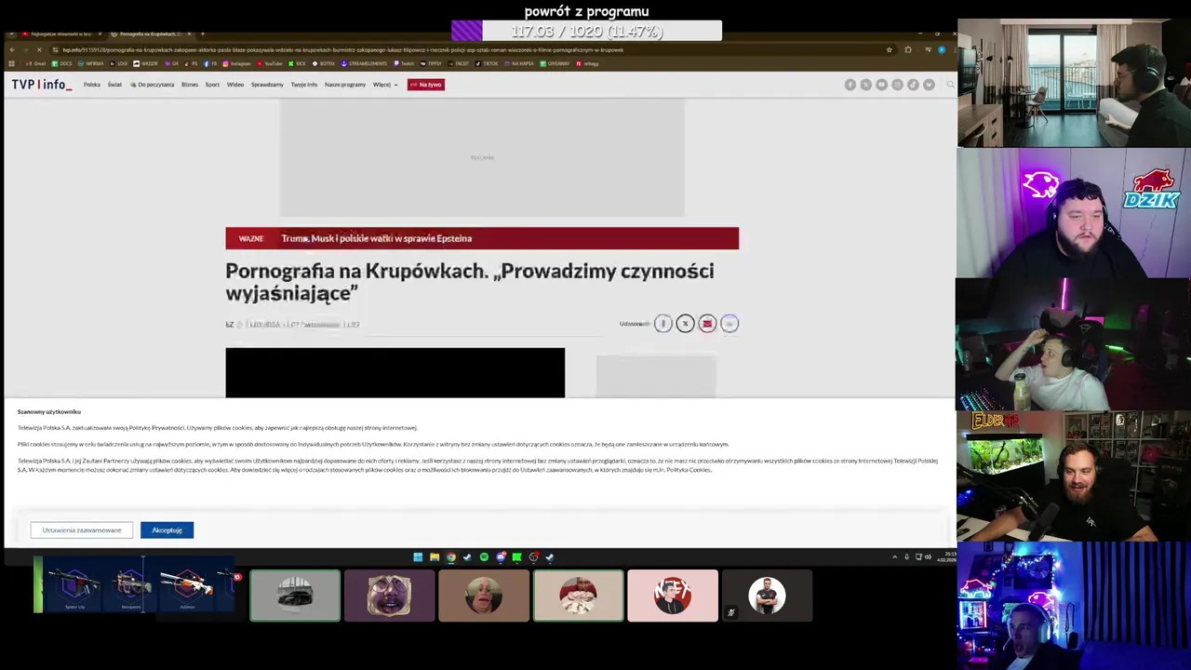This screenshot has height=670, width=1191.
Task: Open the Sport section
Action: [212, 85]
